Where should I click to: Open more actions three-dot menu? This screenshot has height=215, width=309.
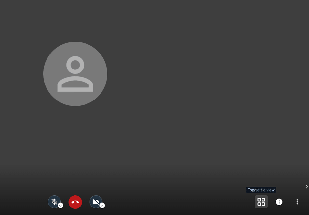point(297,202)
